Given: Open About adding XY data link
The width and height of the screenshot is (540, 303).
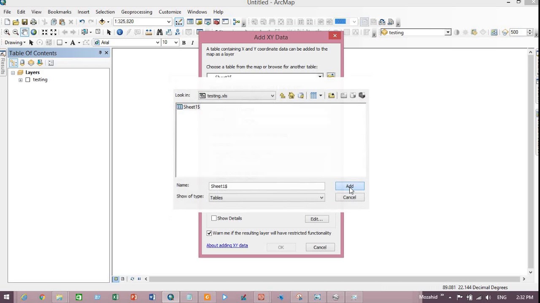Looking at the screenshot, I should (227, 245).
